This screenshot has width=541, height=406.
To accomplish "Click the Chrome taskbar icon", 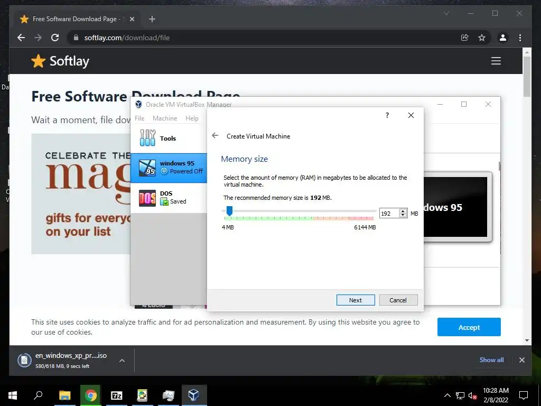I will [90, 395].
